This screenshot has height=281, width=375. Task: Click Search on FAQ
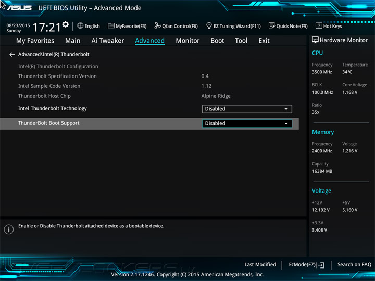354,265
